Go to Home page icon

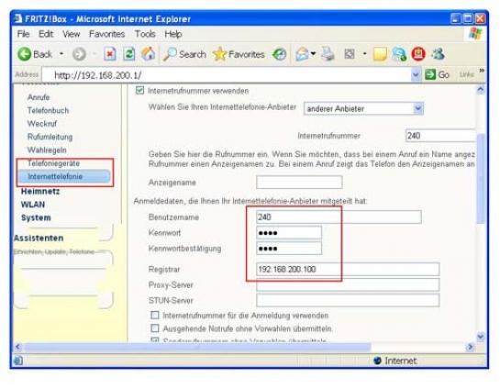click(148, 54)
